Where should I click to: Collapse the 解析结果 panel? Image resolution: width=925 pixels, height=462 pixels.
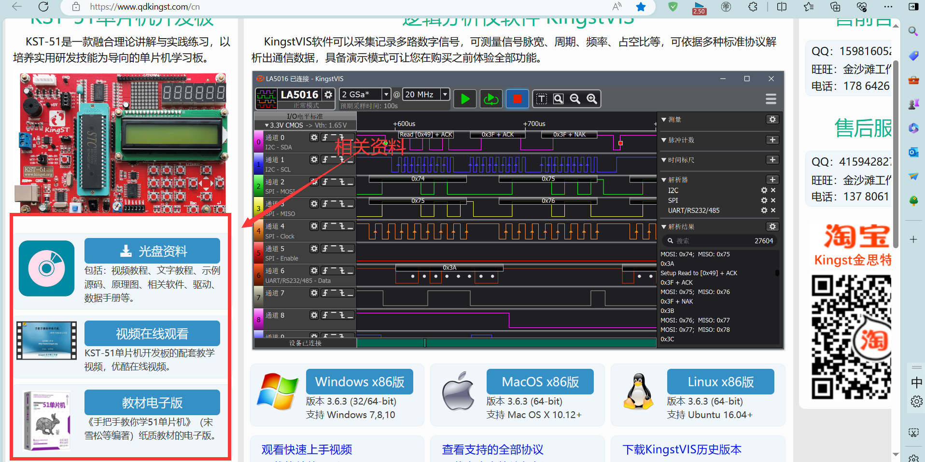pos(664,226)
